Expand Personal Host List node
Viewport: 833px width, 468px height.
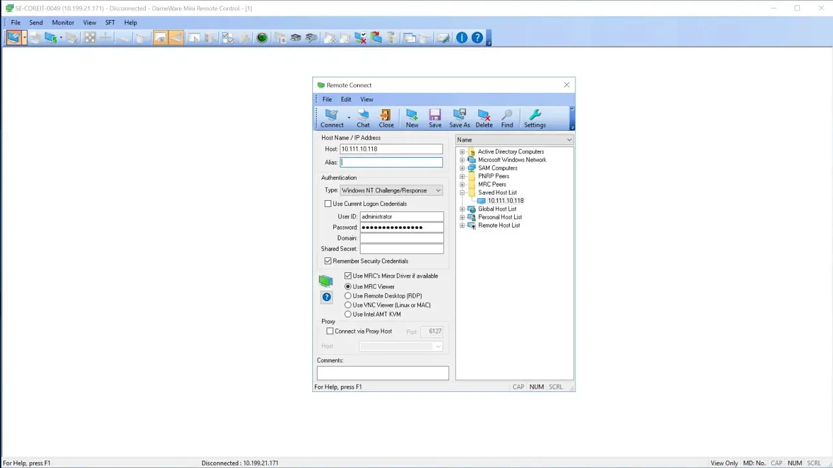(462, 217)
